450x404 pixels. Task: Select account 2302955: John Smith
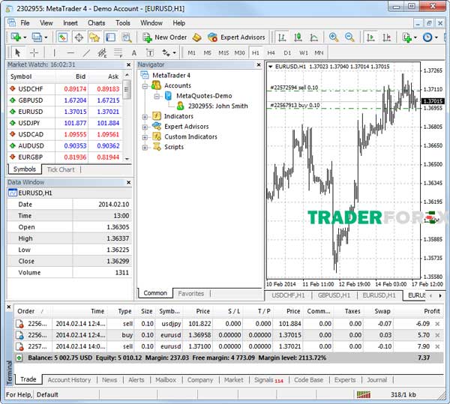coord(217,106)
